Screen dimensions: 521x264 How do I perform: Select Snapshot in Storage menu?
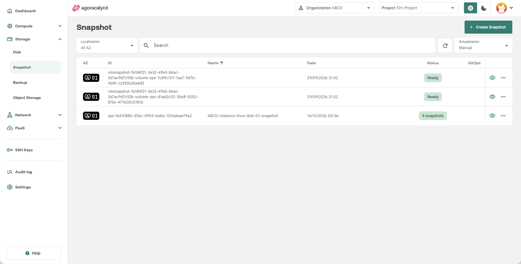(x=35, y=67)
